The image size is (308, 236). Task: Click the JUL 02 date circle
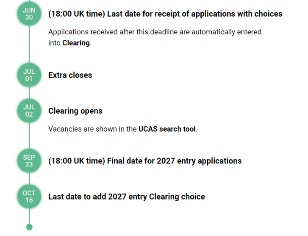click(29, 111)
